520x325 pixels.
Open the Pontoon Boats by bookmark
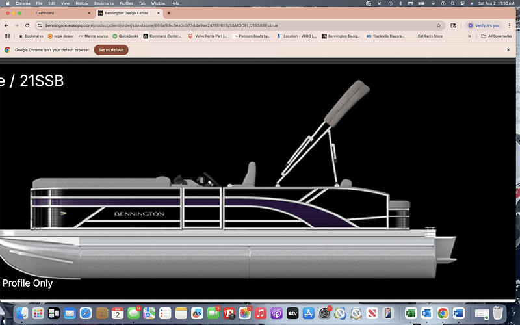point(252,36)
